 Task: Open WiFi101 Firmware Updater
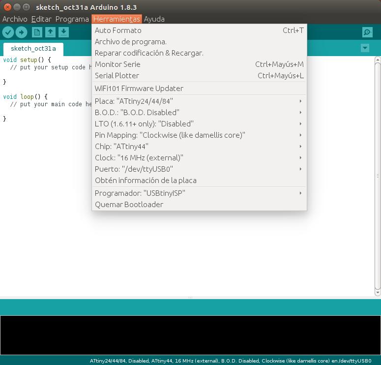199,88
